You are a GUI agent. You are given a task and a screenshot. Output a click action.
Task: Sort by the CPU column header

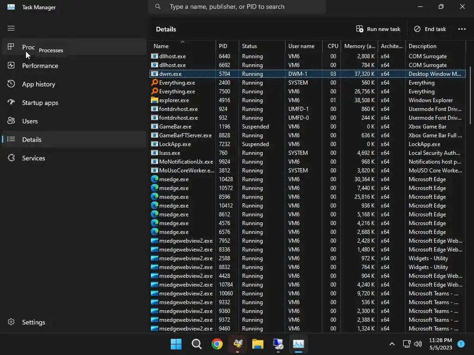pos(331,46)
